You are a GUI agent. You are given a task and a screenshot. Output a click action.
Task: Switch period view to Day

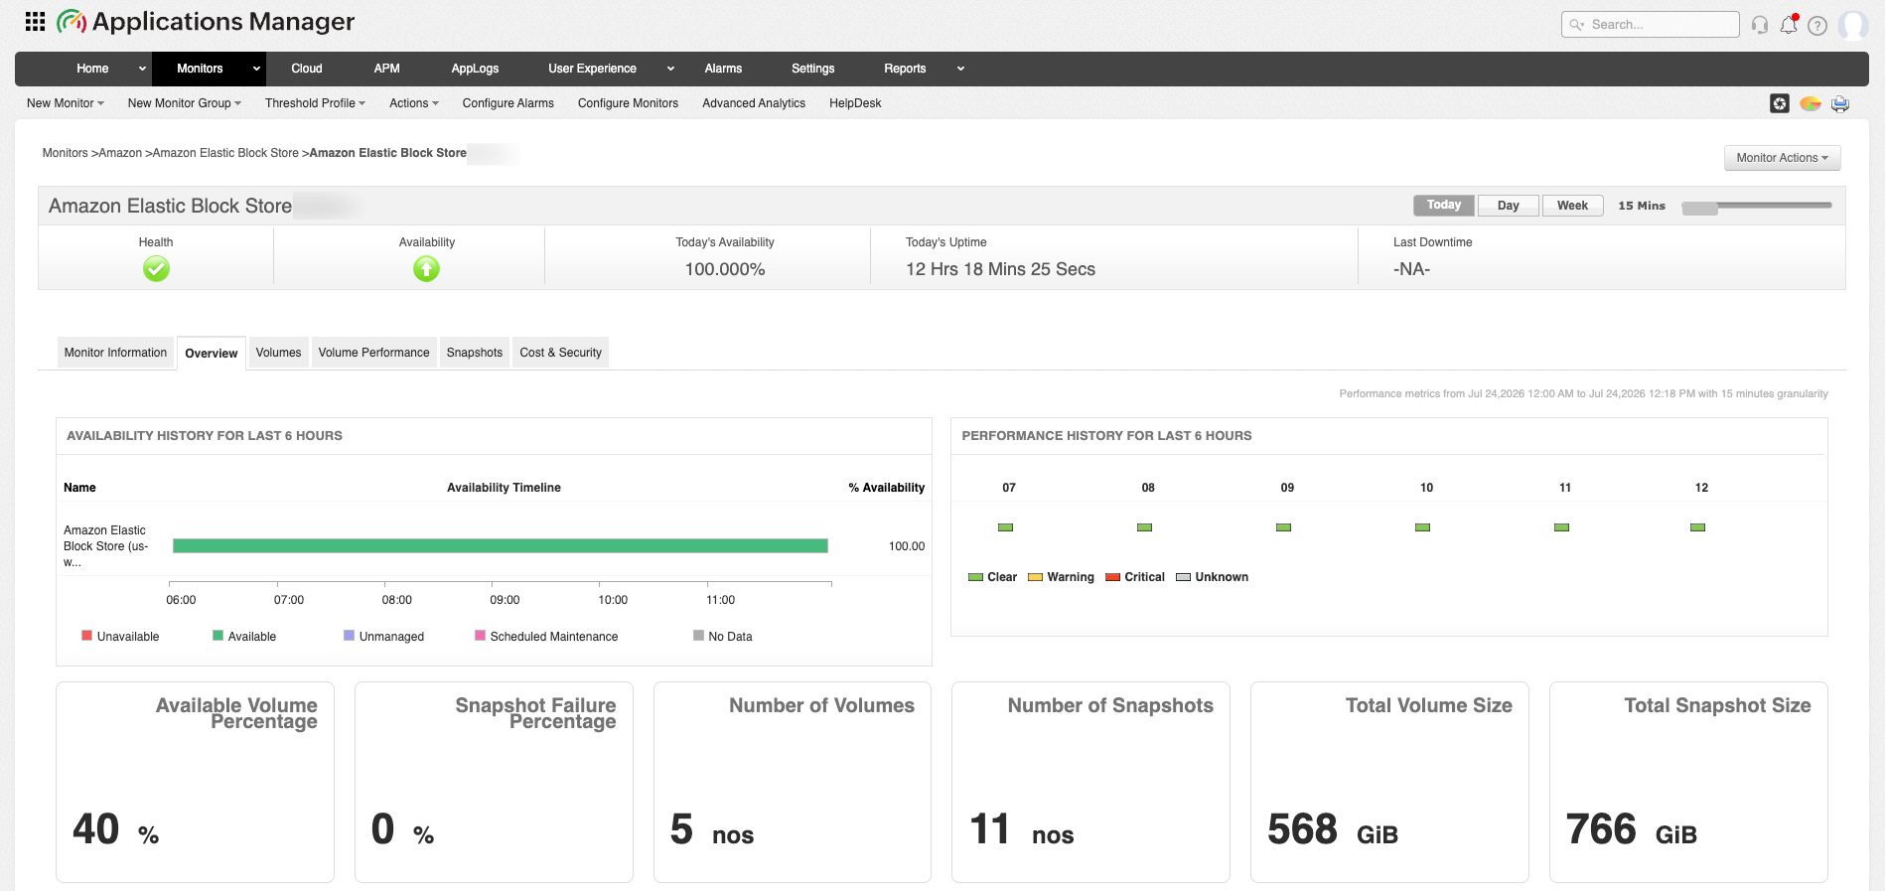[1509, 206]
